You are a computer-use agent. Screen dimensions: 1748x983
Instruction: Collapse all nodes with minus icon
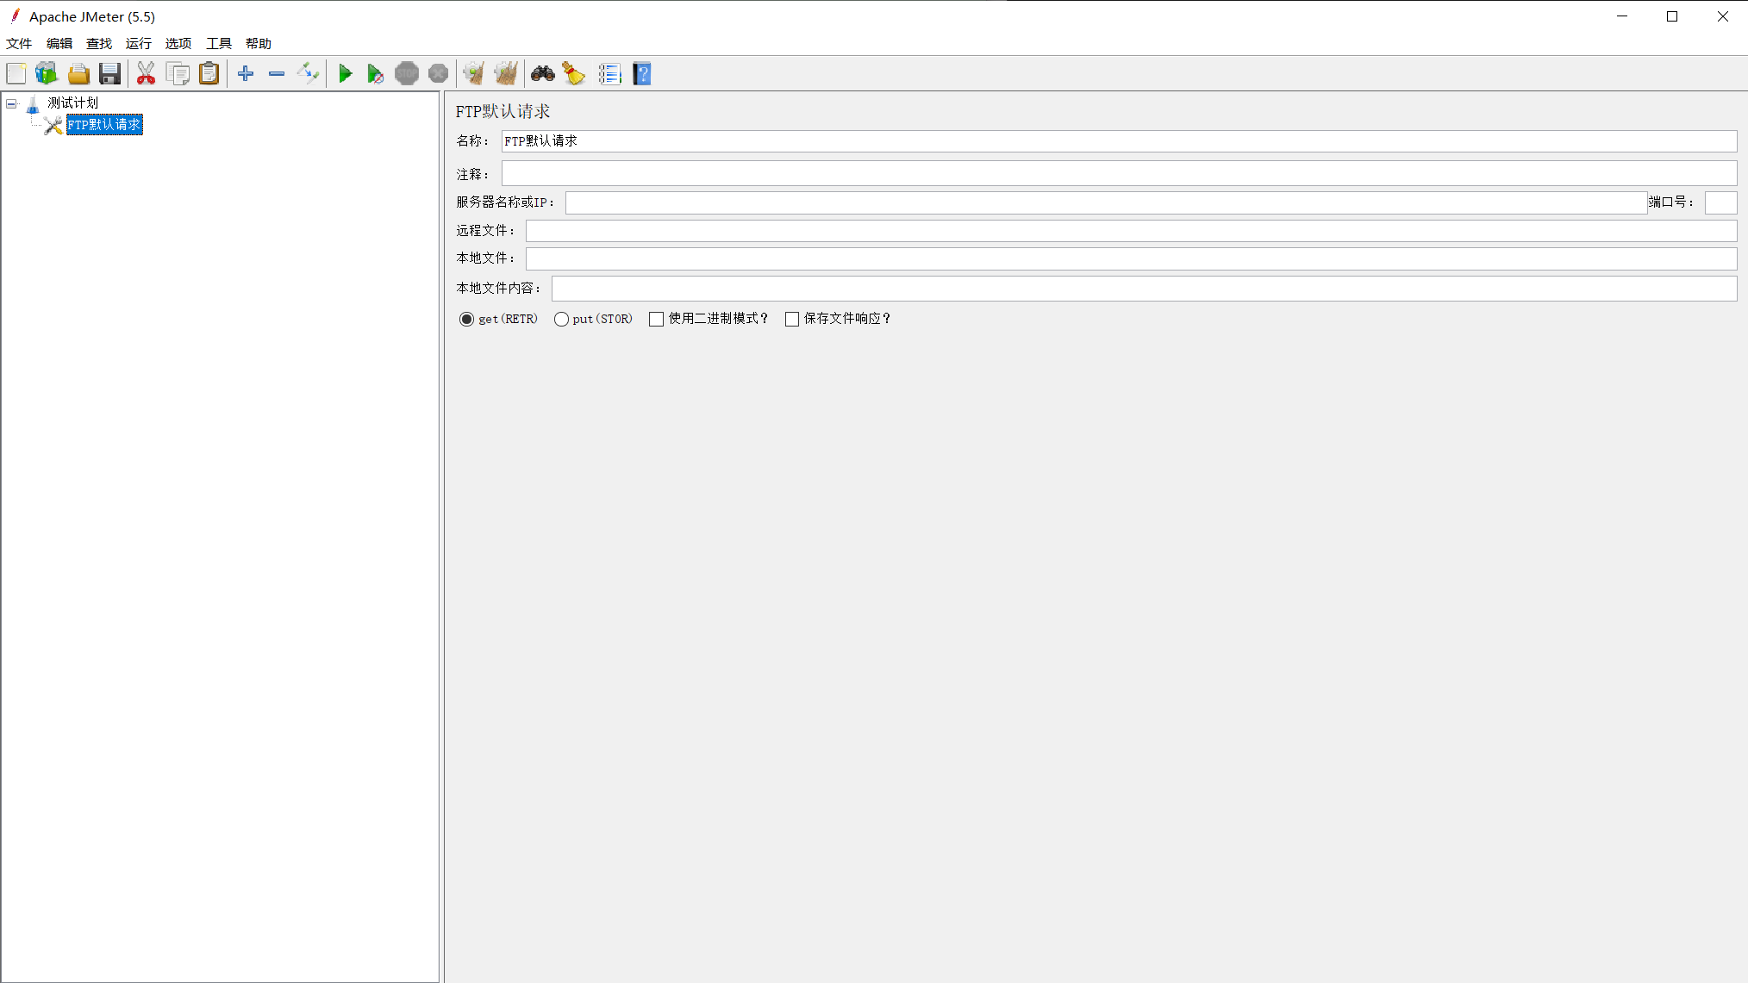coord(277,74)
